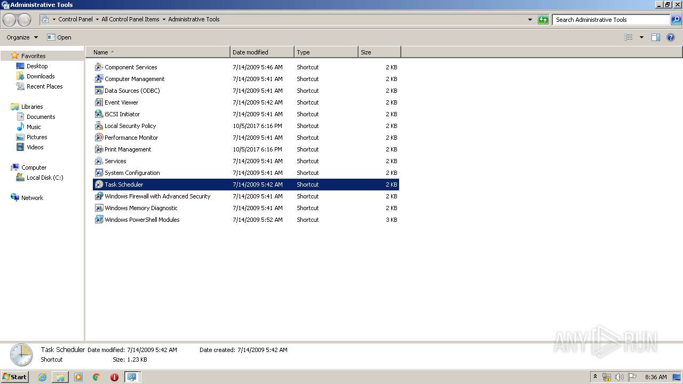Sort by the Date modified column header

262,52
